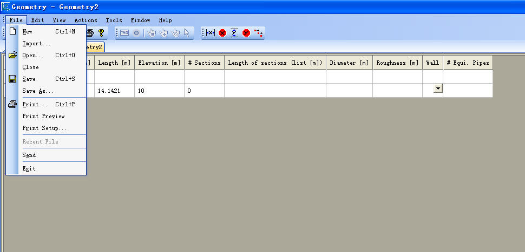Click the floppy disk Save icon

(13, 79)
